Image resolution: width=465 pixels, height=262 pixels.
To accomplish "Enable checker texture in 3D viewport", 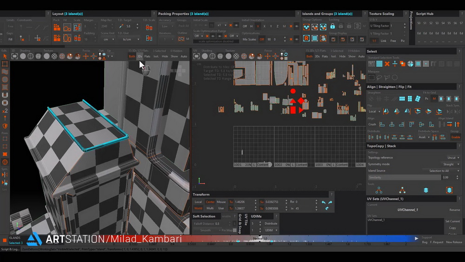I will click(x=54, y=56).
